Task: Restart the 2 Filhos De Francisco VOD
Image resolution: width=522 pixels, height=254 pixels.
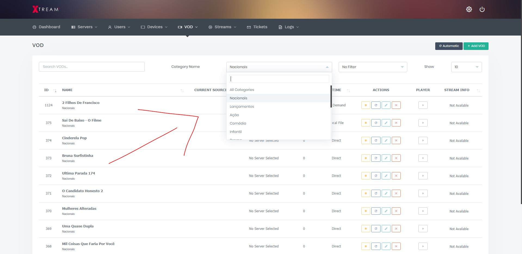Action: 376,105
